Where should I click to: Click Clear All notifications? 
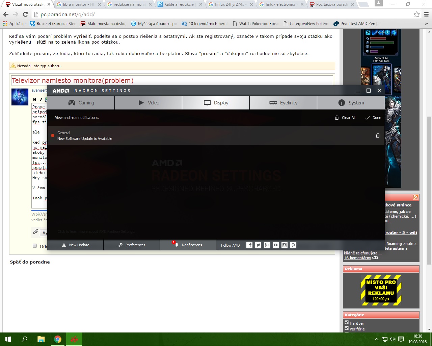[345, 118]
